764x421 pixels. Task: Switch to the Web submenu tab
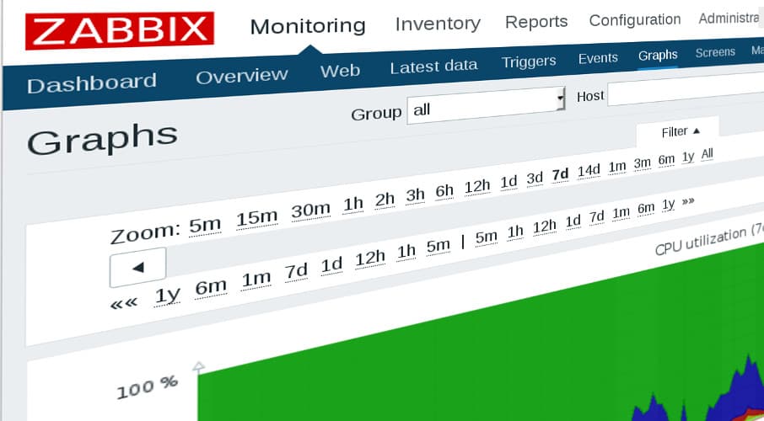340,71
